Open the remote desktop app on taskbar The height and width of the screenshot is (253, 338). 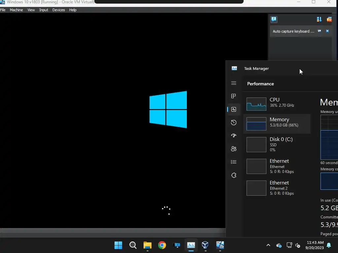point(177,245)
